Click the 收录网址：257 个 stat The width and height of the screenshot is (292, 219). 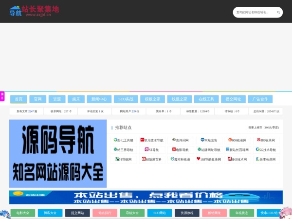coord(61,111)
